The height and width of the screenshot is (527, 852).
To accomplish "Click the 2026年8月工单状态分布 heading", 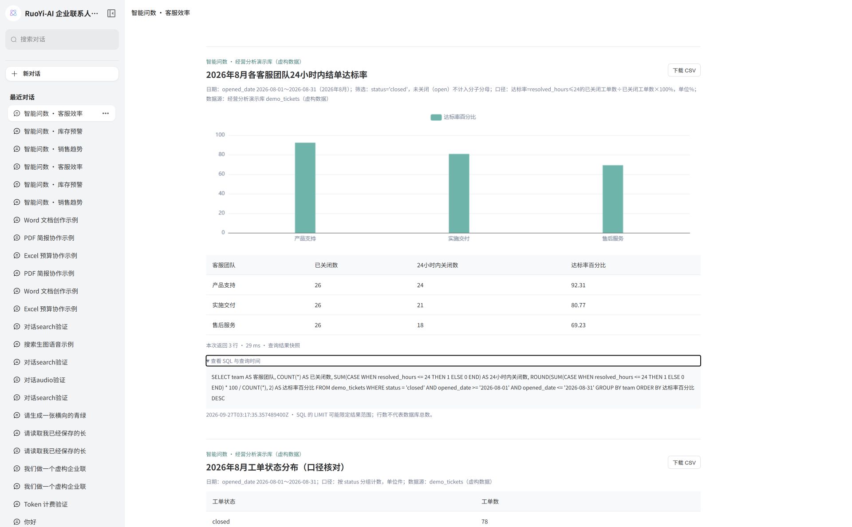I will pyautogui.click(x=276, y=467).
